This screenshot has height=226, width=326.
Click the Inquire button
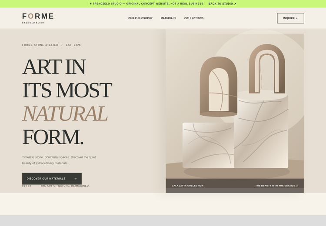click(290, 18)
